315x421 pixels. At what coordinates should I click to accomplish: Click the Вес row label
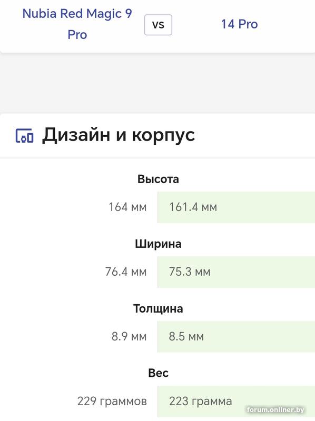tap(158, 373)
